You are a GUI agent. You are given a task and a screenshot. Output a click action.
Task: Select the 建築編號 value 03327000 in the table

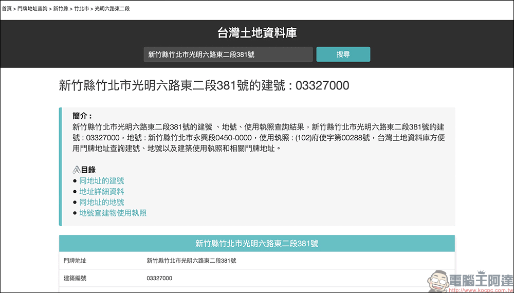pyautogui.click(x=159, y=279)
